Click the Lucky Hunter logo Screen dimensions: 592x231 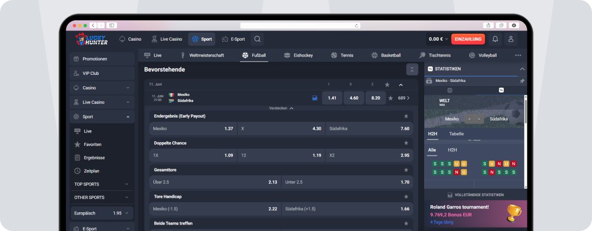tap(91, 39)
